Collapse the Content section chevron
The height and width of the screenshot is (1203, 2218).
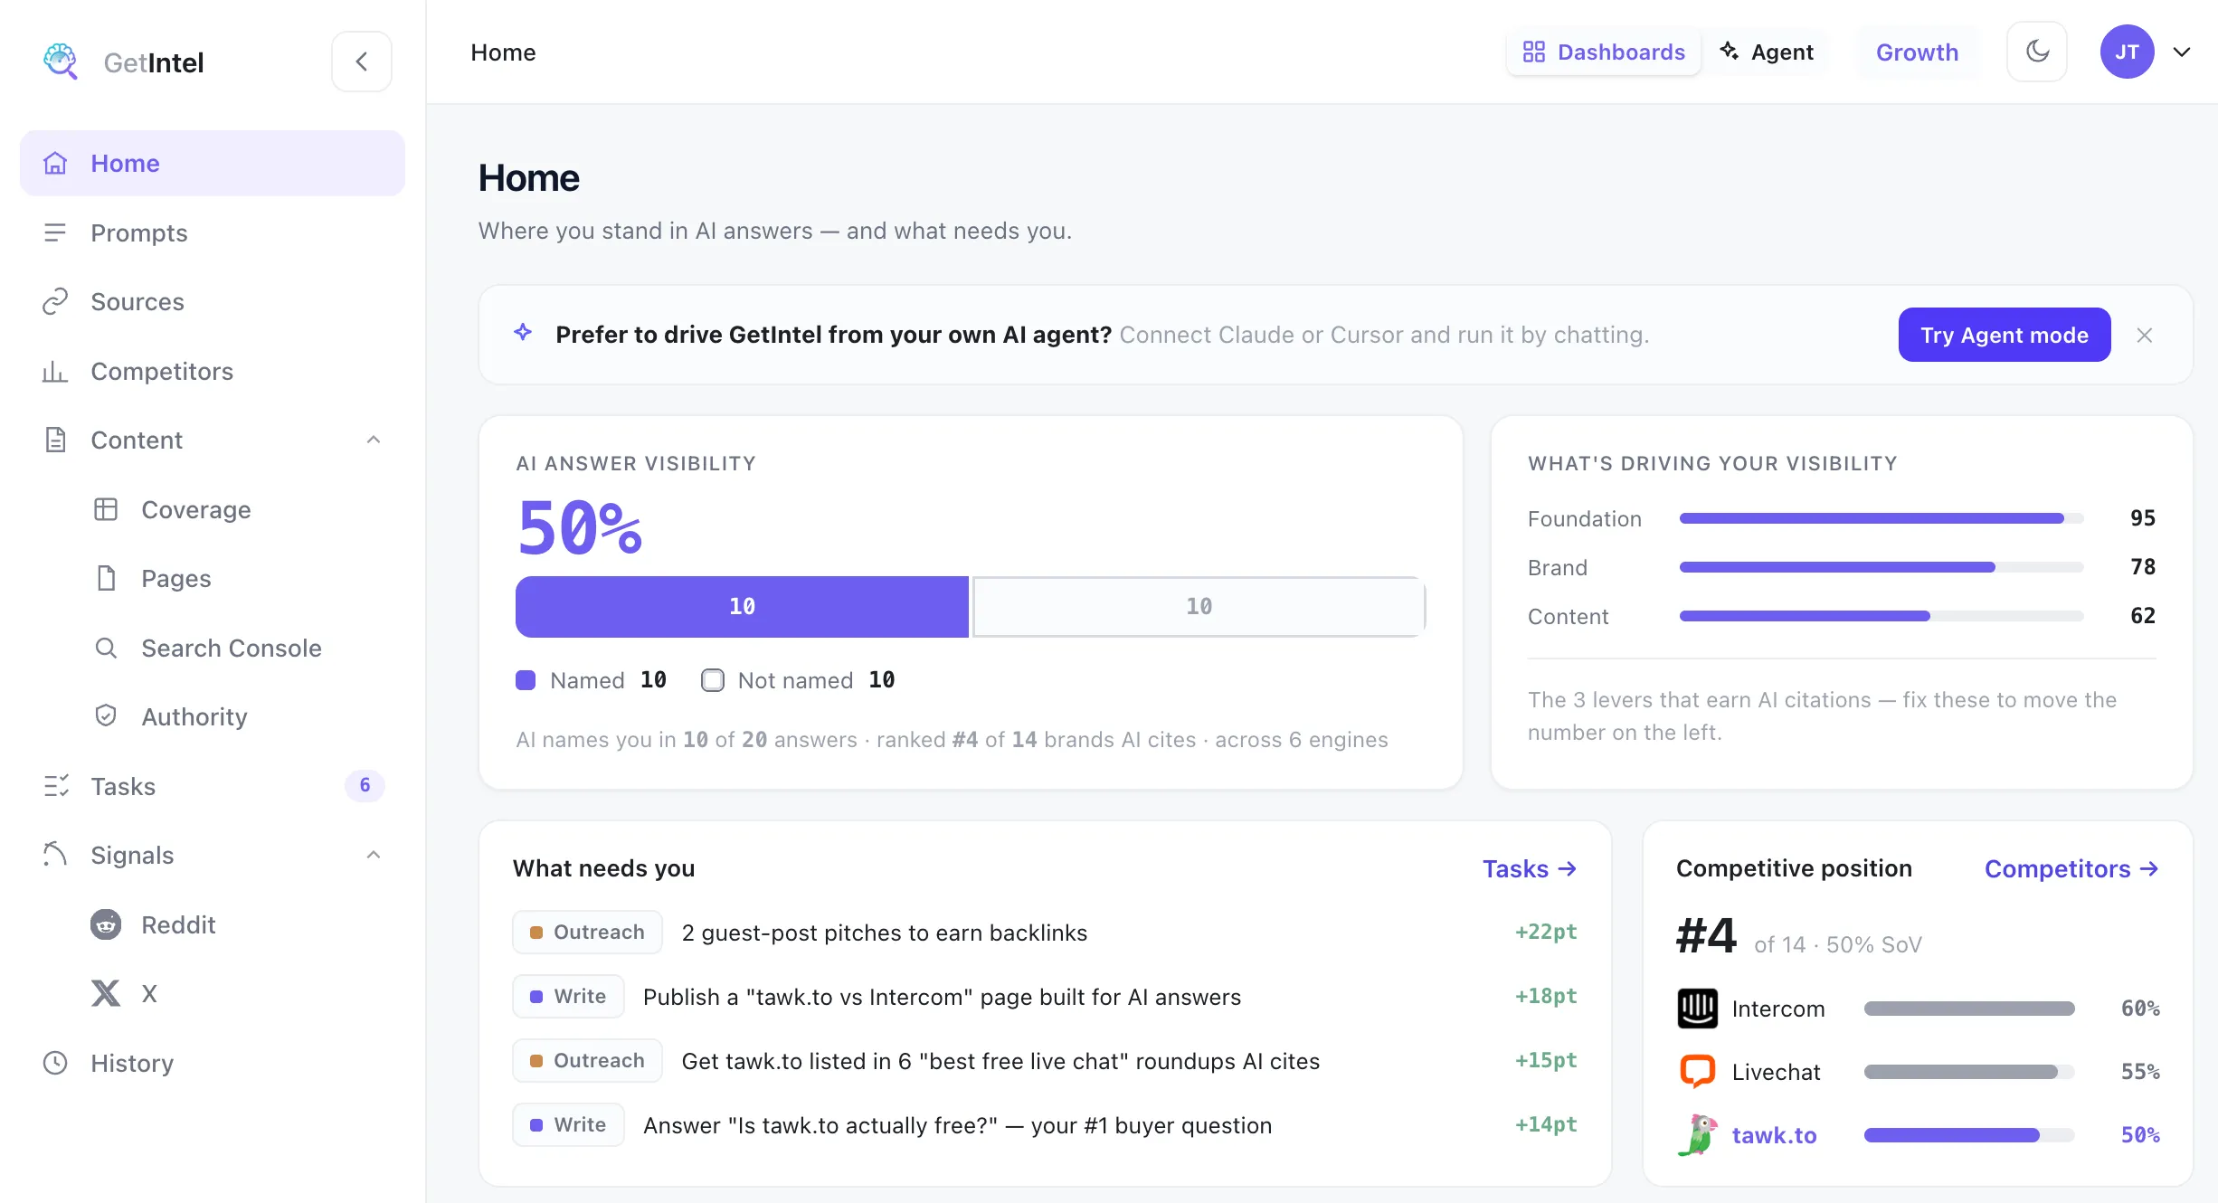tap(374, 440)
